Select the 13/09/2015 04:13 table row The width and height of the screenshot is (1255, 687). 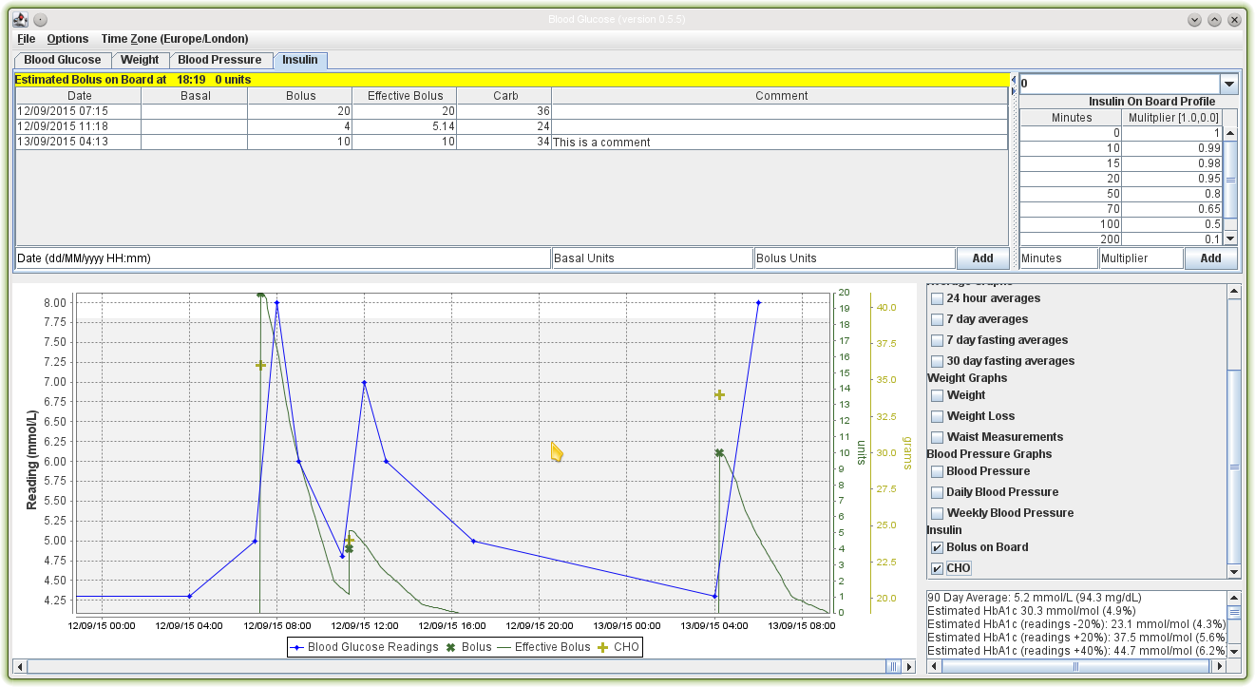(x=511, y=142)
